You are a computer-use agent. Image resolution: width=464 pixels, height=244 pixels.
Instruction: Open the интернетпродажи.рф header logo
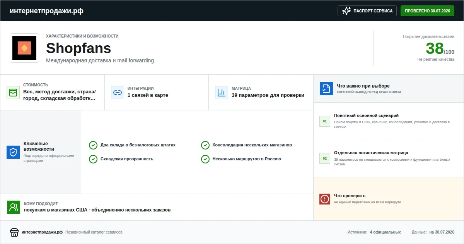[x=46, y=11]
